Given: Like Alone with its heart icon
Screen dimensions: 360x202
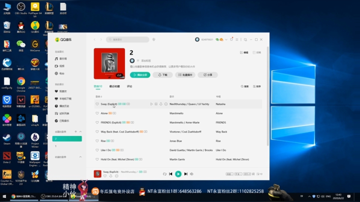Looking at the screenshot, I should point(97,113).
